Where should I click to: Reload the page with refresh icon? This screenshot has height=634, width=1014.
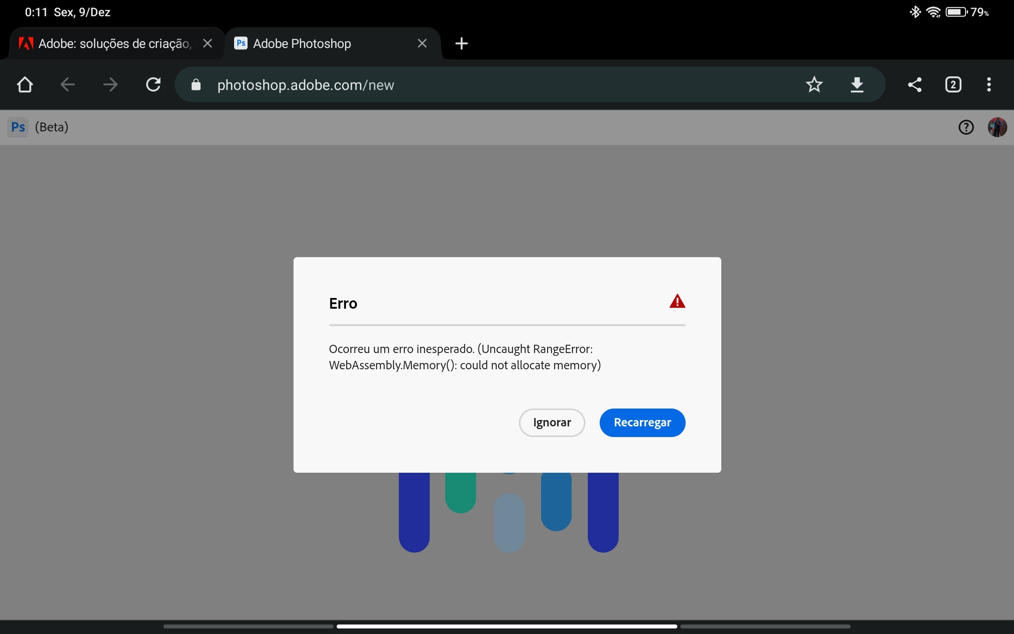pyautogui.click(x=153, y=85)
